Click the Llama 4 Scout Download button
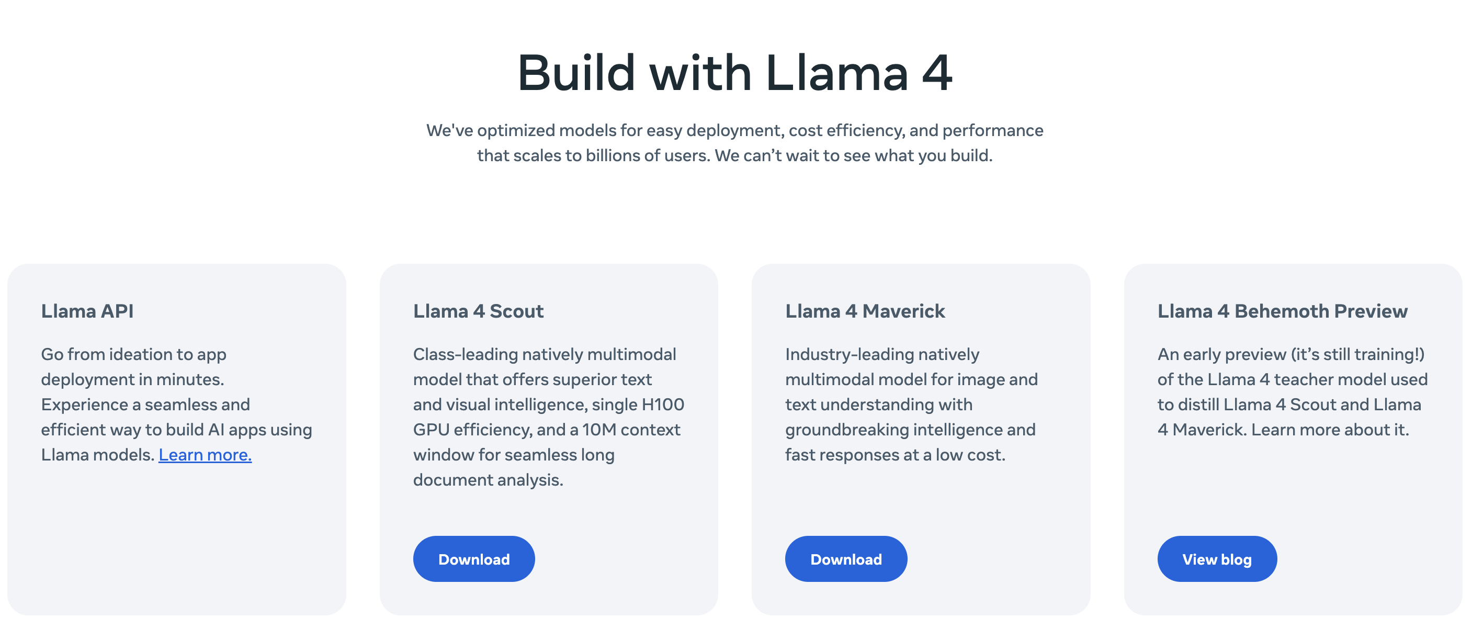1472x629 pixels. (x=474, y=559)
